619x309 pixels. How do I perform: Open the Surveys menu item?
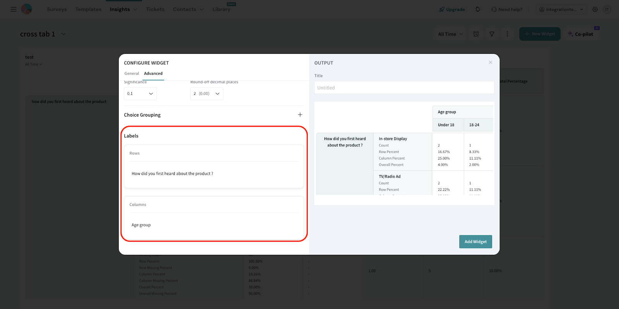click(57, 9)
